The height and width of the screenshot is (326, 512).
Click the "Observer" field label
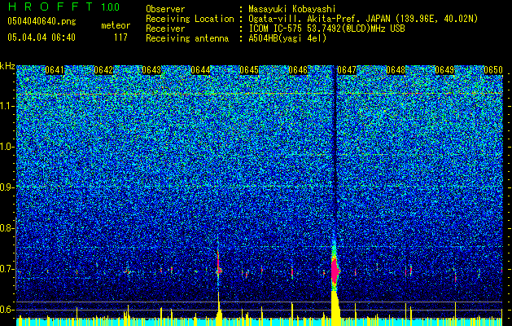tap(165, 9)
